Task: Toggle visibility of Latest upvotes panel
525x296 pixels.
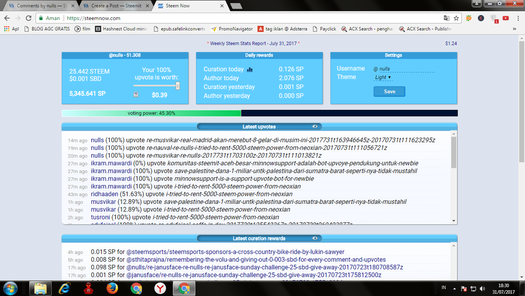Action: click(315, 127)
